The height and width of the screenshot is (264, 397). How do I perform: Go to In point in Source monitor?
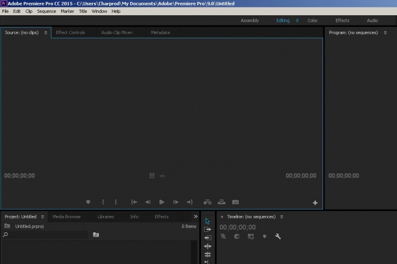coord(134,202)
